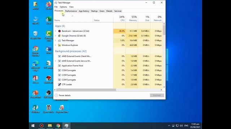Click Bandicam's 28.3% CPU cell
The height and width of the screenshot is (129, 231).
(x=119, y=31)
